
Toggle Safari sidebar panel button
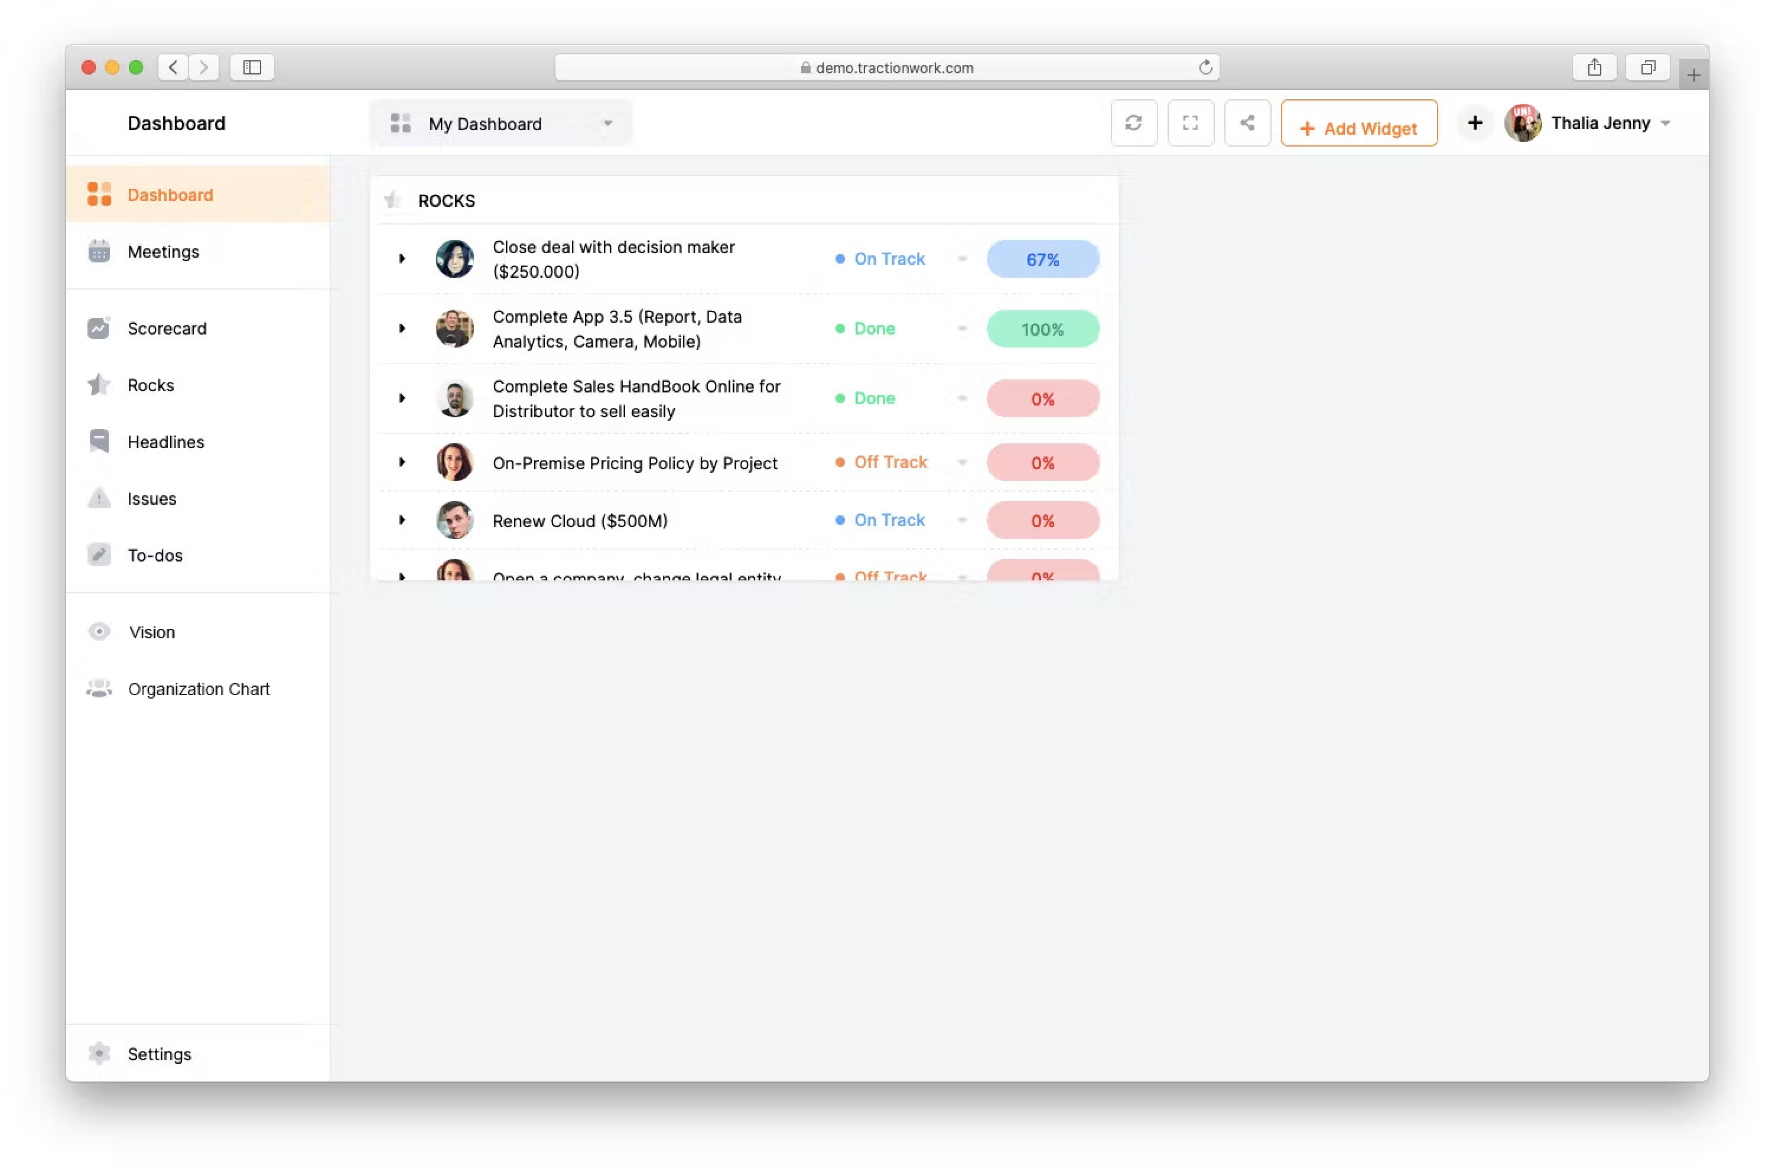(252, 67)
